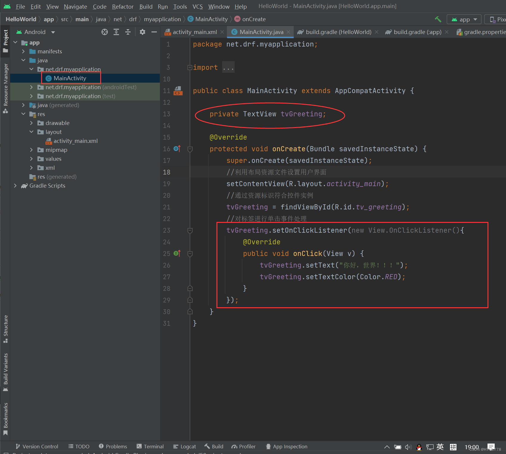Hide the Project panel with minus icon

click(x=154, y=32)
